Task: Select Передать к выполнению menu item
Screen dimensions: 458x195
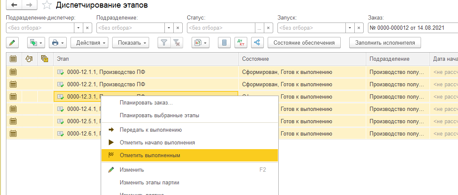Action: pos(189,130)
